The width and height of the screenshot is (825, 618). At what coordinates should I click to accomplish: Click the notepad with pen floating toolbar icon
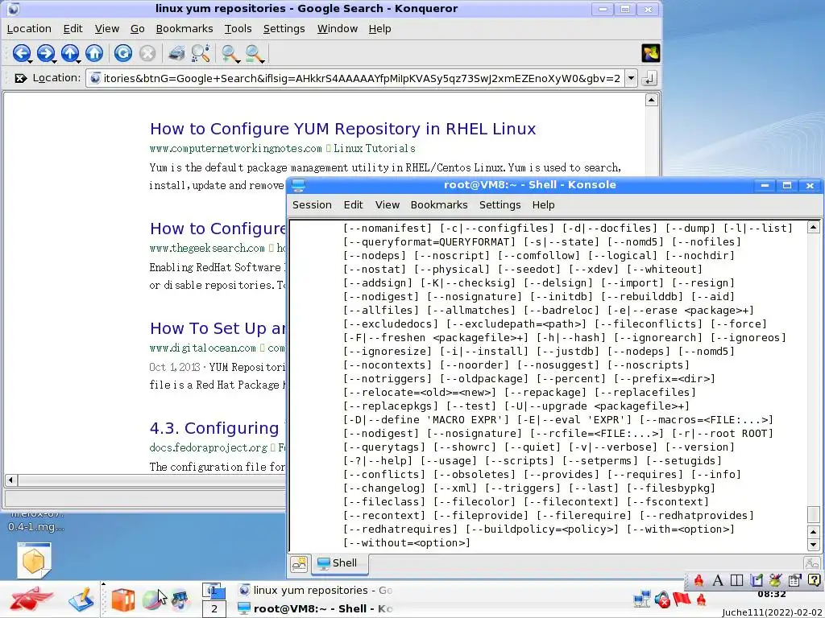click(756, 580)
